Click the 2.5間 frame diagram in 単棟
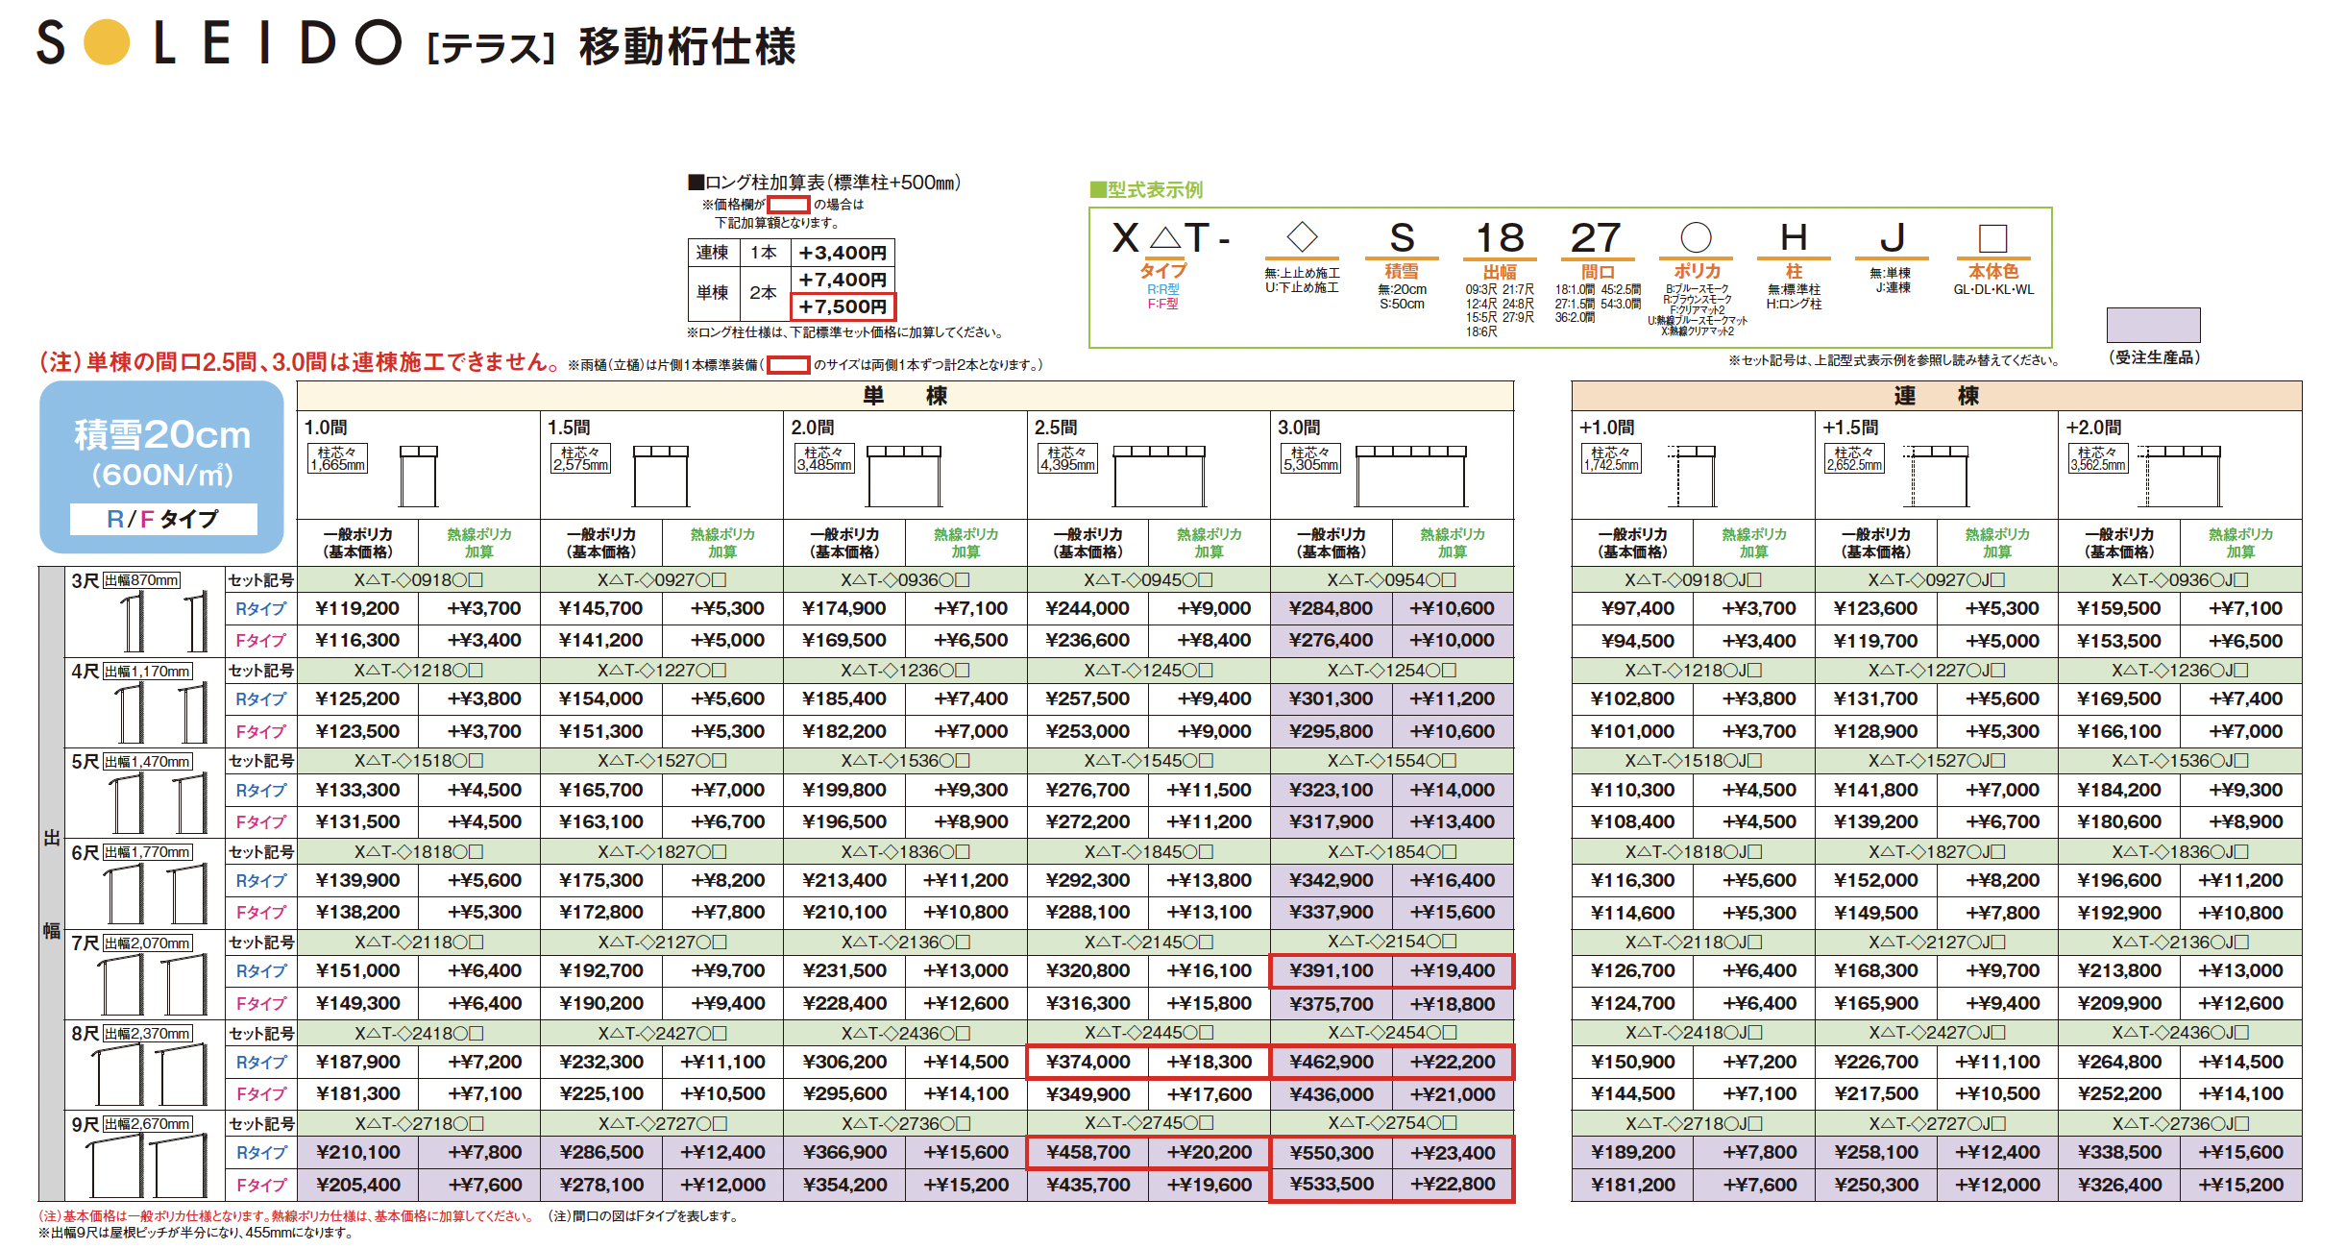Screen dimensions: 2346x1249 coord(1159,476)
